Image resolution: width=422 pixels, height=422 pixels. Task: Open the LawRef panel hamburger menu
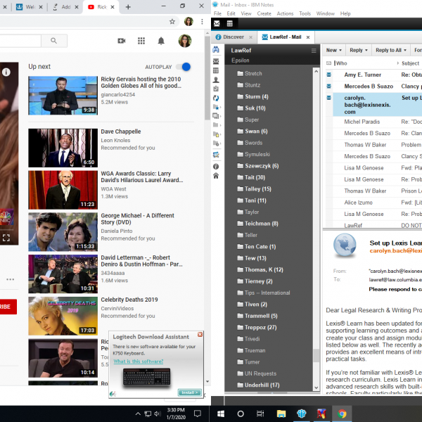(x=314, y=51)
